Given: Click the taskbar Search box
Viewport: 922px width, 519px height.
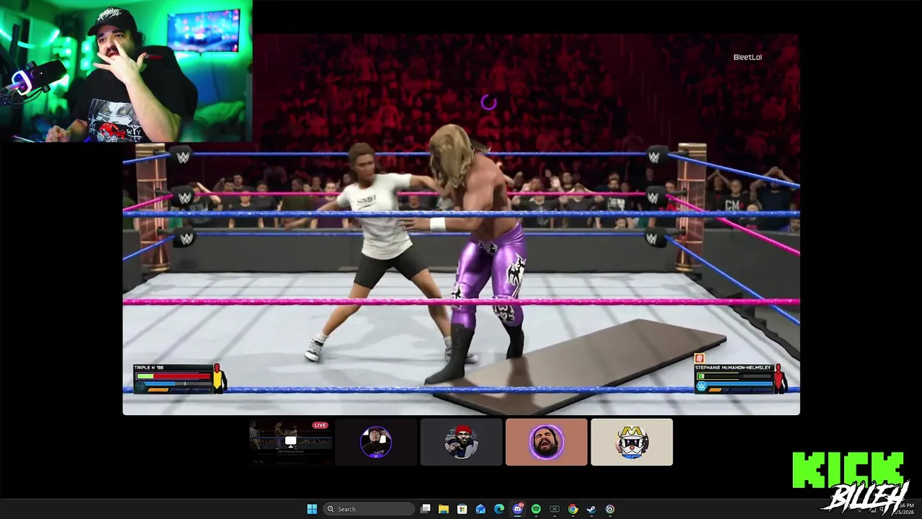Looking at the screenshot, I should 368,509.
